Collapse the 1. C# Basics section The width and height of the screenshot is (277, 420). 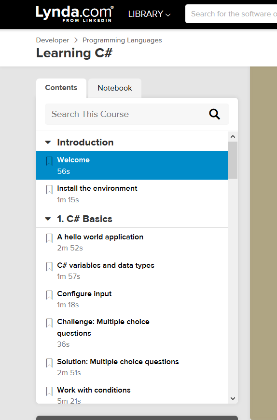pyautogui.click(x=48, y=219)
